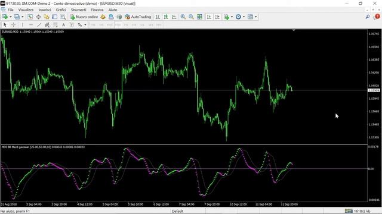Toggle the AutoTrading button
This screenshot has width=382, height=214.
click(138, 17)
